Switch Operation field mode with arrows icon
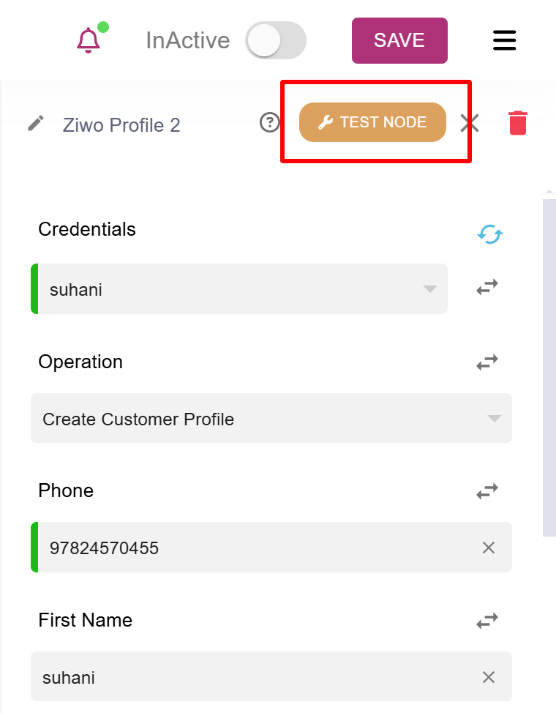 point(487,362)
